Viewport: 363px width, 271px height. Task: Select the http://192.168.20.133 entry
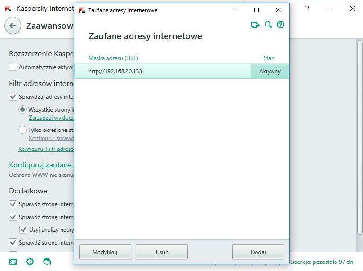[163, 71]
